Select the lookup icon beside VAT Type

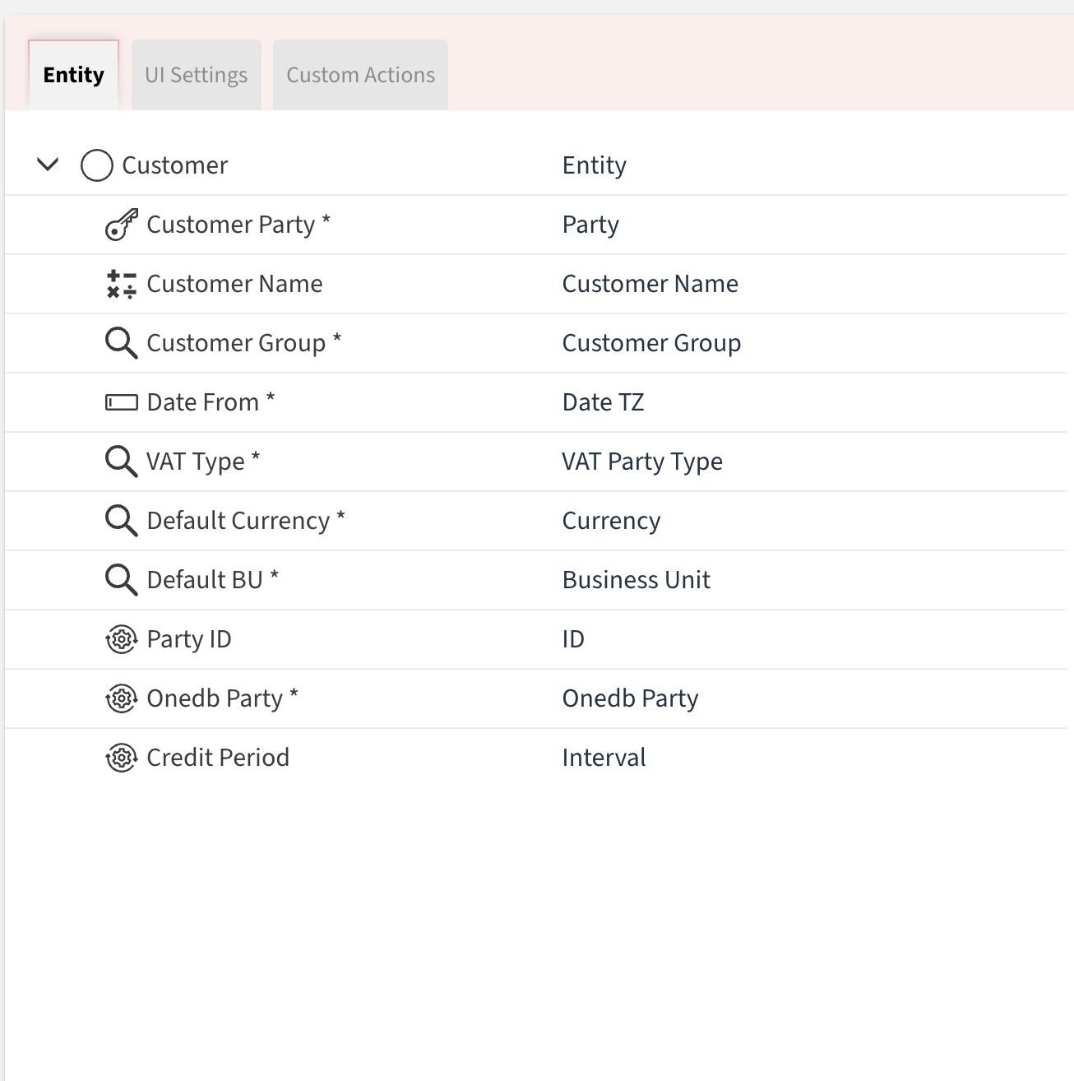click(121, 462)
